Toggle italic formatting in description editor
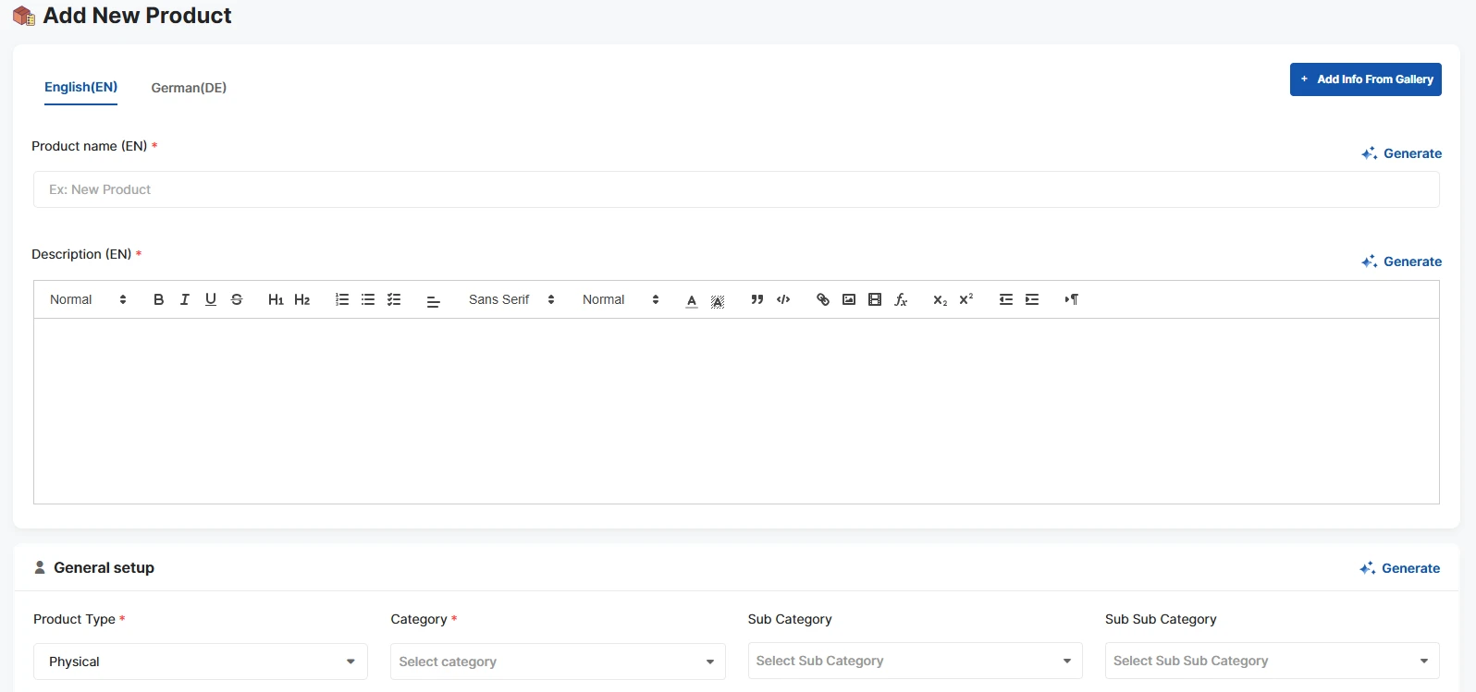The width and height of the screenshot is (1476, 692). click(185, 299)
